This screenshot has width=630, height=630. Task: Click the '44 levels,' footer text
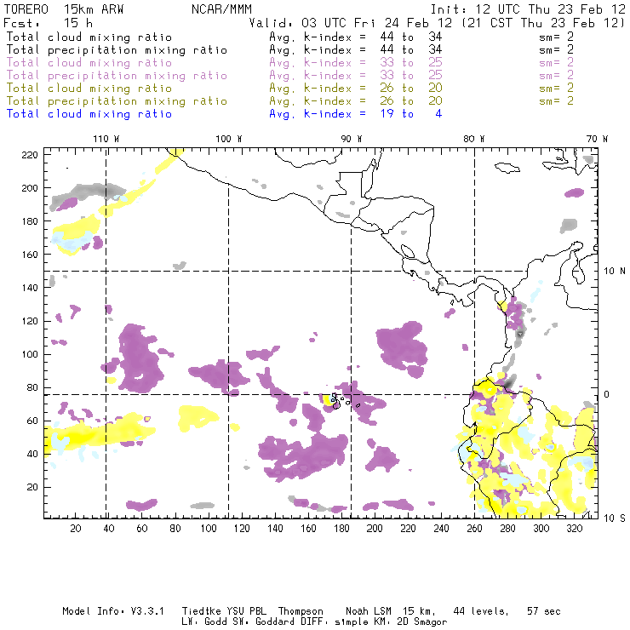(x=481, y=611)
